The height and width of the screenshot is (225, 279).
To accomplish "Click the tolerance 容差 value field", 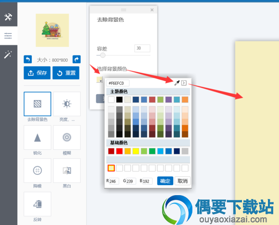I will (142, 48).
